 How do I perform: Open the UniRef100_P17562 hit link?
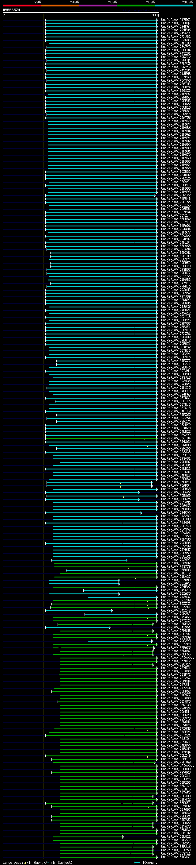tap(175, 20)
